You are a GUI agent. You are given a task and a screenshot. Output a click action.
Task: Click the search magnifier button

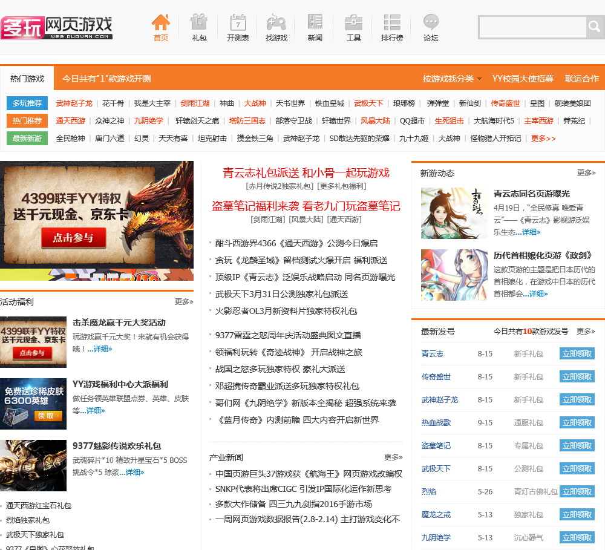[x=594, y=27]
